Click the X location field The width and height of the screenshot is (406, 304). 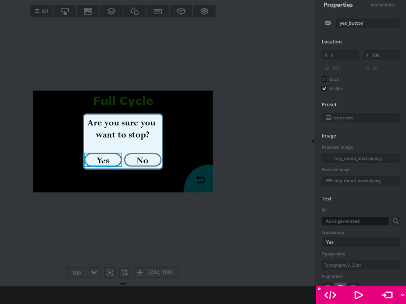(340, 55)
